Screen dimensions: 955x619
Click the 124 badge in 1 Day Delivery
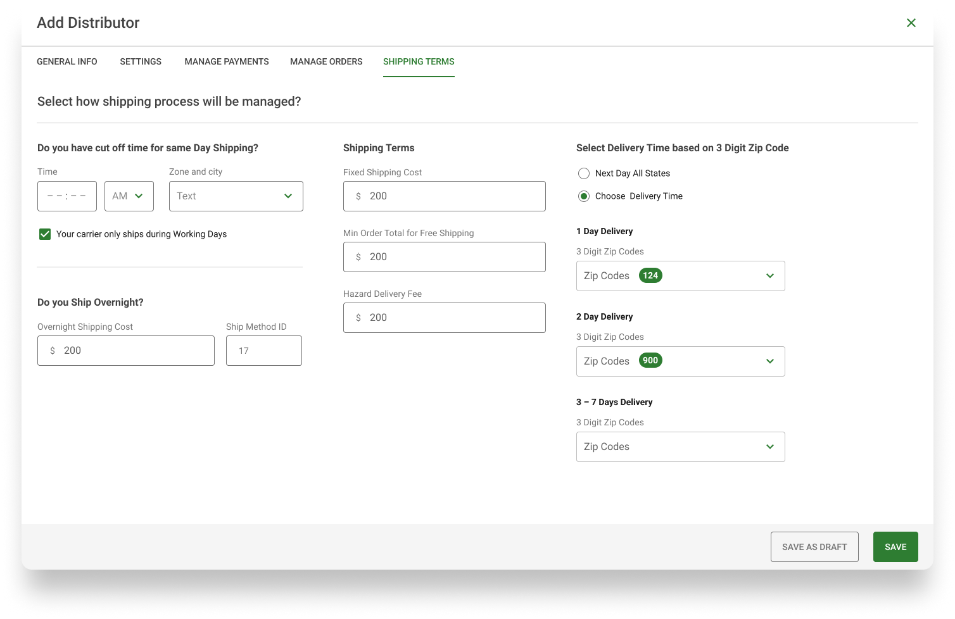tap(650, 275)
